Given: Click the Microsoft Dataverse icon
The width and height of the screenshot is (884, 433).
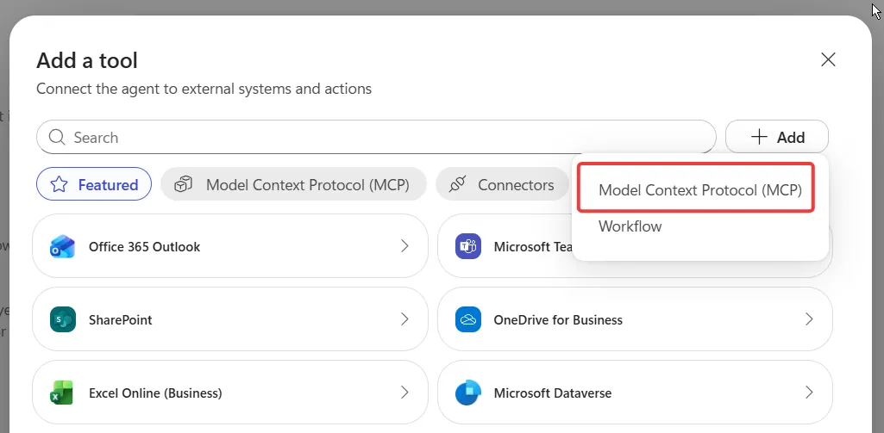Looking at the screenshot, I should click(x=468, y=393).
